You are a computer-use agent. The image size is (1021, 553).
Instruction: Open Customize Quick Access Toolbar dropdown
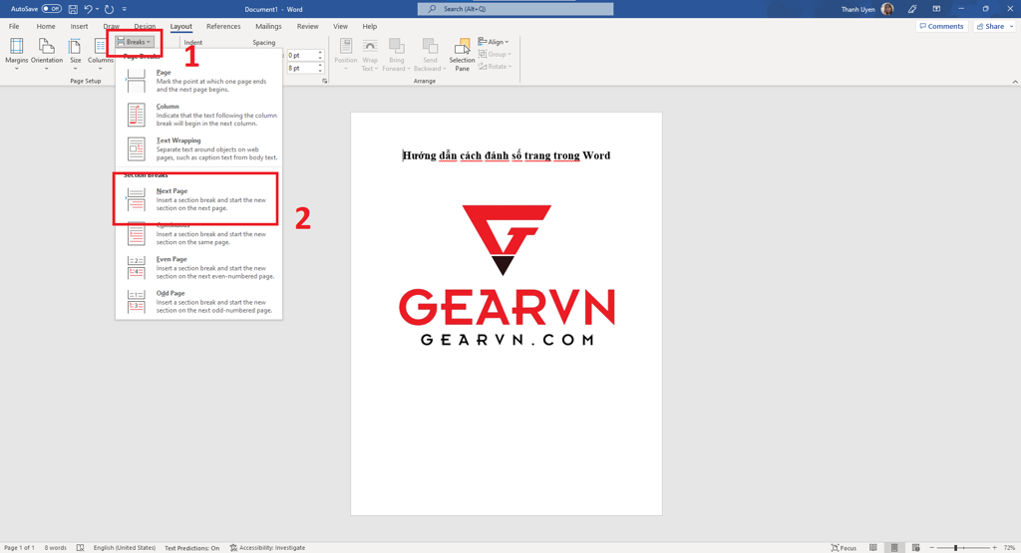(125, 9)
